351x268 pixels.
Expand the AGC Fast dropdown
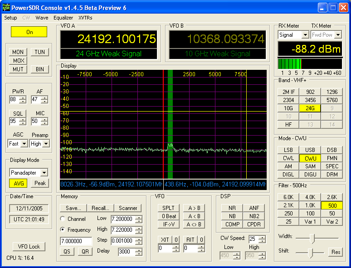click(x=24, y=144)
